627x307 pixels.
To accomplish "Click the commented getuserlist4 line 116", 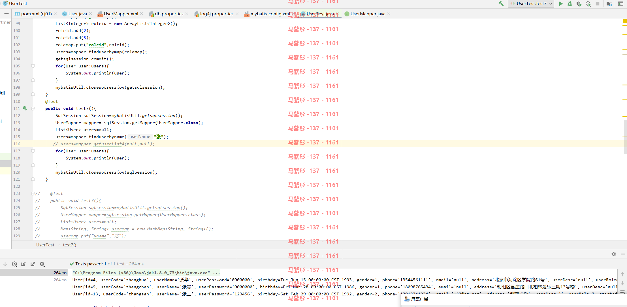I will (104, 144).
